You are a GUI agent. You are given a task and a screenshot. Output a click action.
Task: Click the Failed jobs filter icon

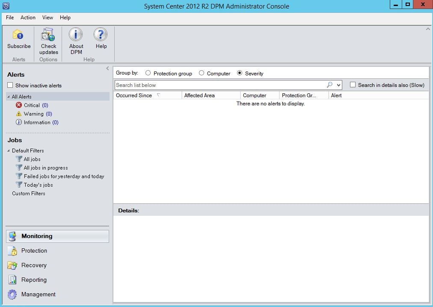[x=19, y=176]
